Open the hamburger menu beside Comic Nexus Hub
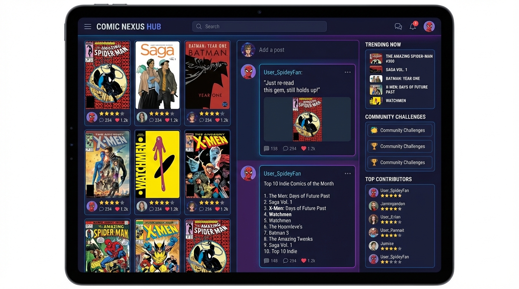This screenshot has width=519, height=289. (88, 27)
